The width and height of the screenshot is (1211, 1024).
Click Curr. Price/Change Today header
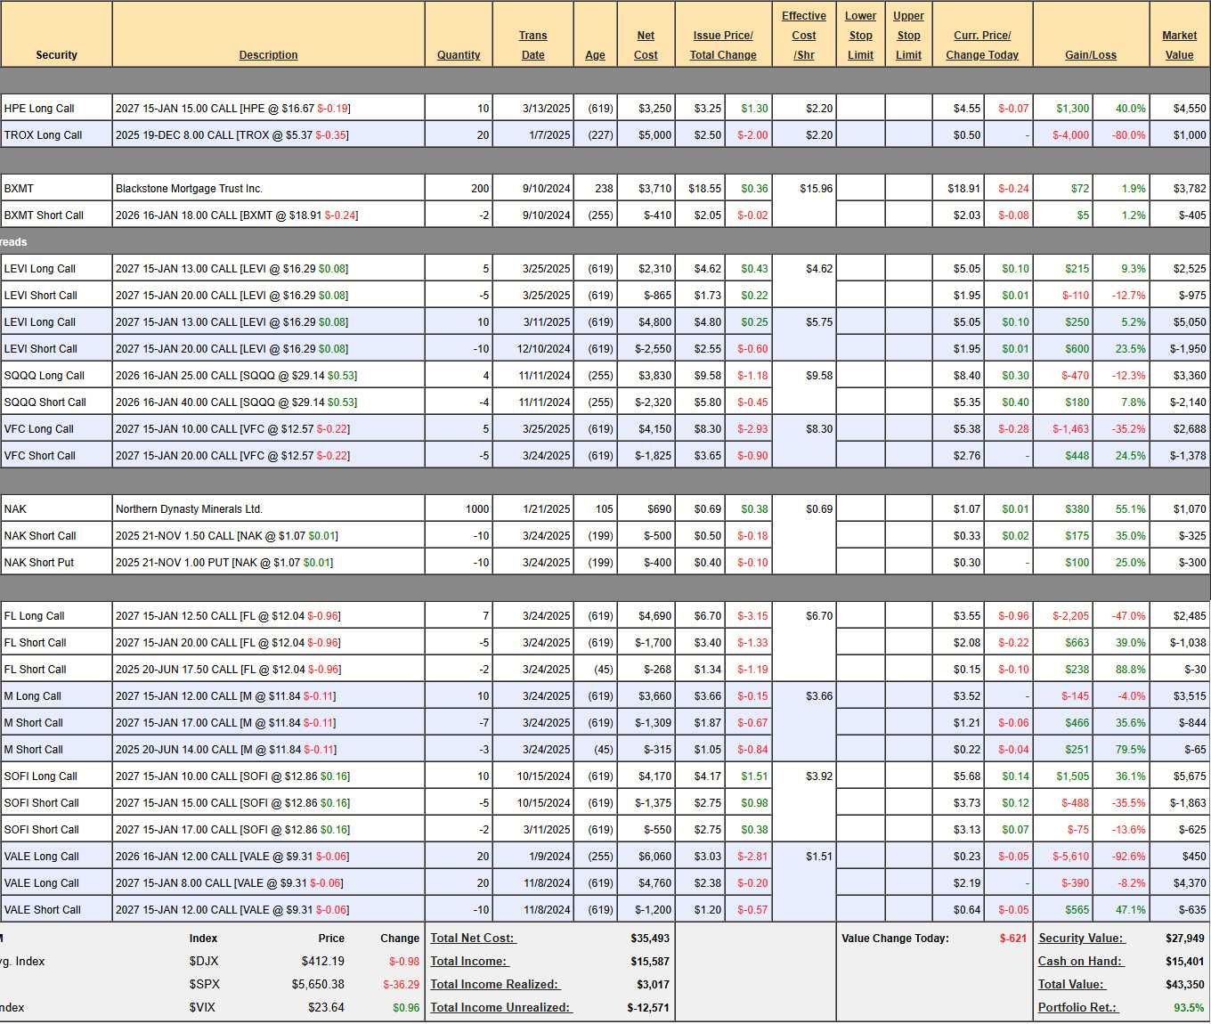[982, 45]
